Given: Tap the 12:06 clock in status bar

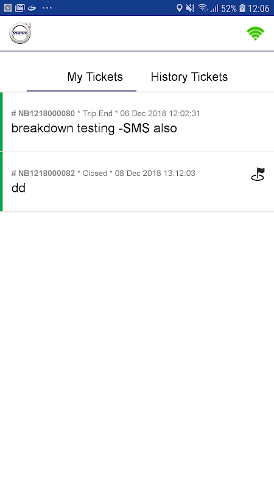Looking at the screenshot, I should 258,8.
